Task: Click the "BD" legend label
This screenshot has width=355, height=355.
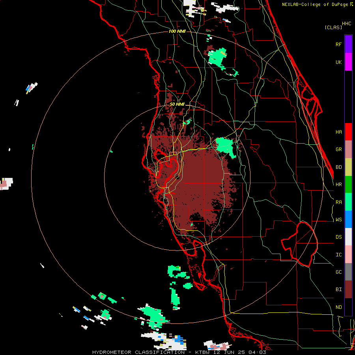Action: pyautogui.click(x=338, y=167)
